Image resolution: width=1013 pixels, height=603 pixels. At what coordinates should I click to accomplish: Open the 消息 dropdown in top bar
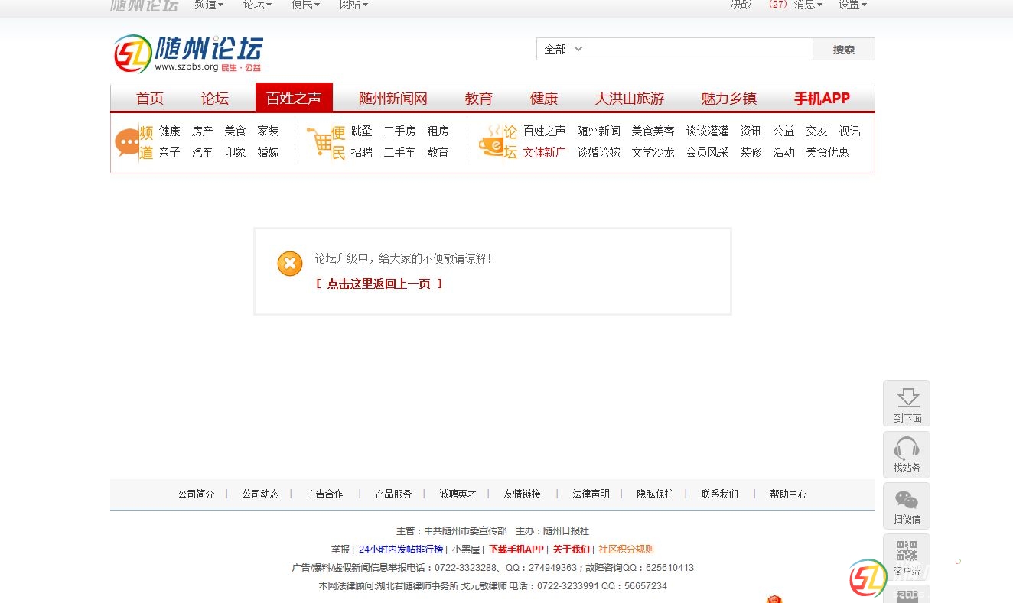click(808, 5)
